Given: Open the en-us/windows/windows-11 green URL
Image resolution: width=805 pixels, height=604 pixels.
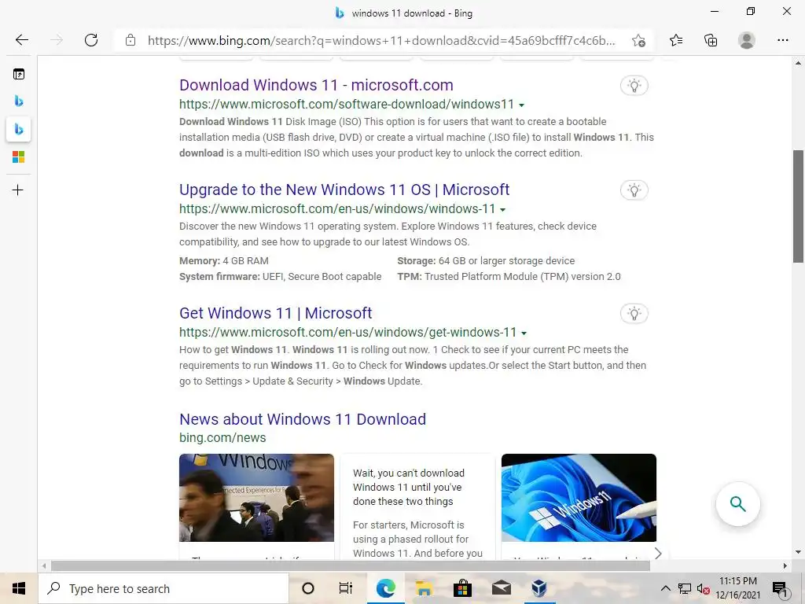Looking at the screenshot, I should coord(337,209).
